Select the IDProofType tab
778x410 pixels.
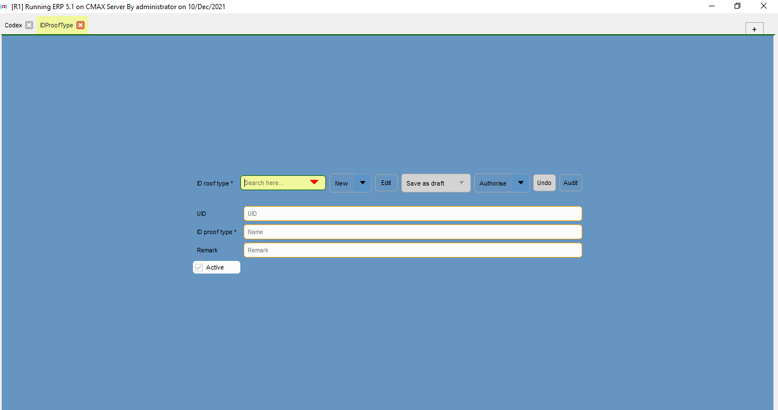57,25
